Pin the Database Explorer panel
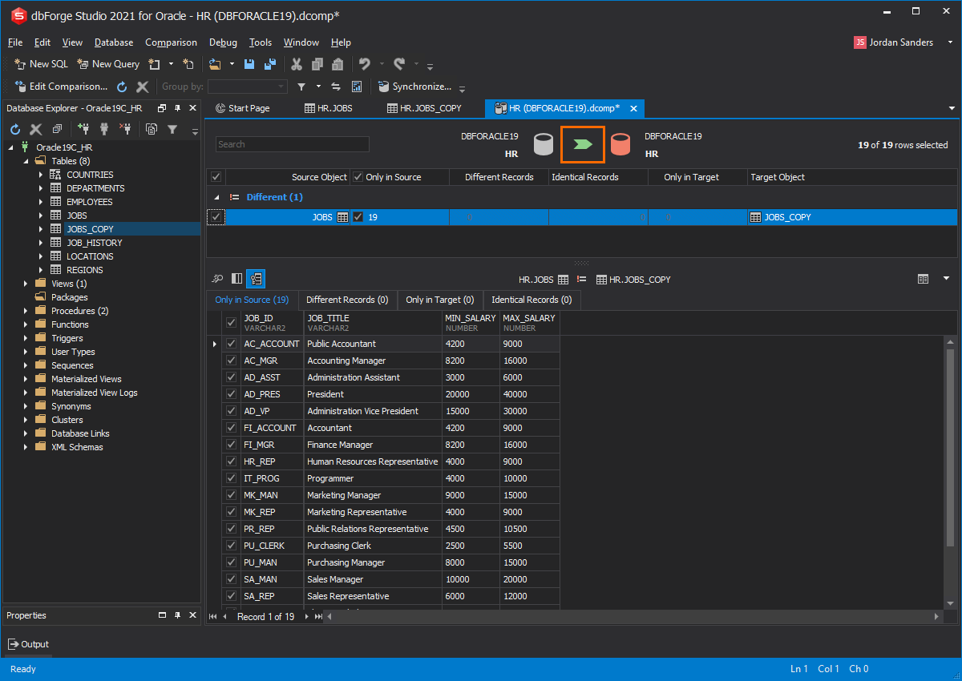The width and height of the screenshot is (962, 681). 178,107
